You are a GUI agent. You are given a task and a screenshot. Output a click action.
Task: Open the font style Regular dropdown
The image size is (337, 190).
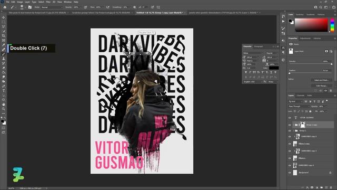coord(272,53)
